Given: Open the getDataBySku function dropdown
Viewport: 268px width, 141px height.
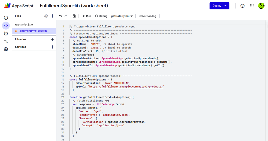Looking at the screenshot, I should [122, 16].
